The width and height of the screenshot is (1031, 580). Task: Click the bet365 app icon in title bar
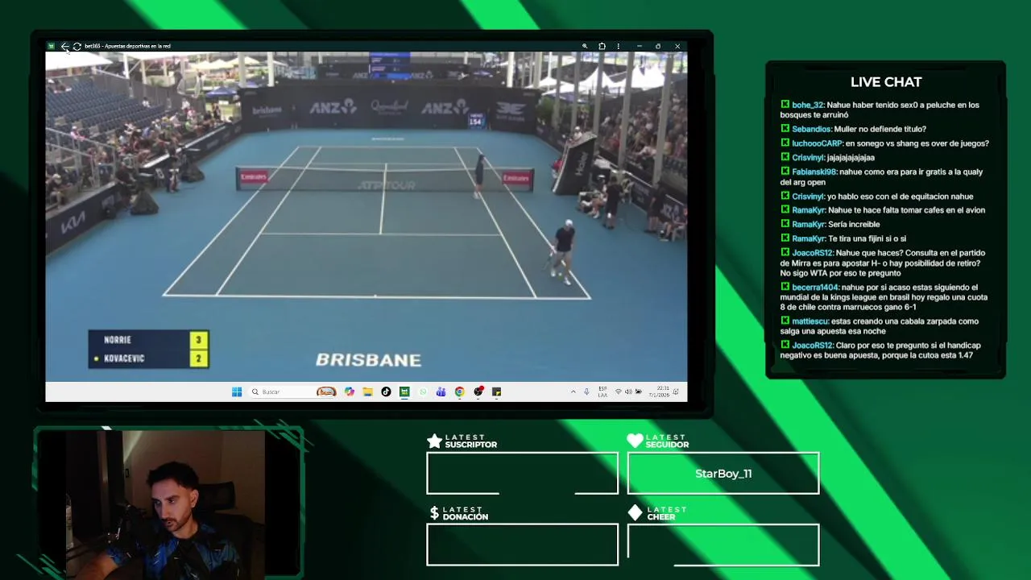(x=52, y=46)
